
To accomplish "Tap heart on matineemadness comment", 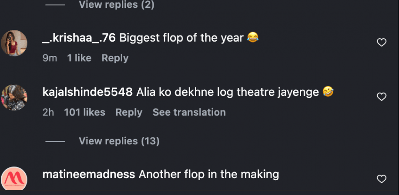I will click(381, 179).
